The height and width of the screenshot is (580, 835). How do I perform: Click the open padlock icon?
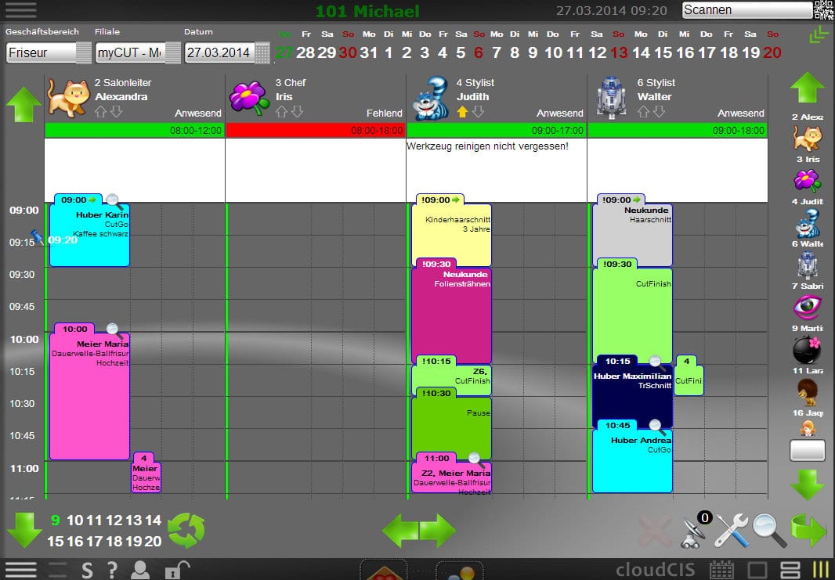click(177, 570)
